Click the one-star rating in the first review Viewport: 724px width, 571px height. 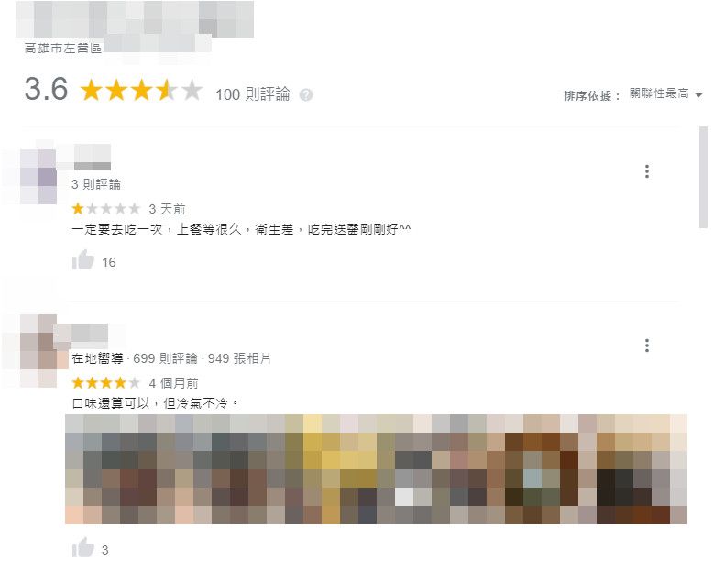pyautogui.click(x=105, y=209)
